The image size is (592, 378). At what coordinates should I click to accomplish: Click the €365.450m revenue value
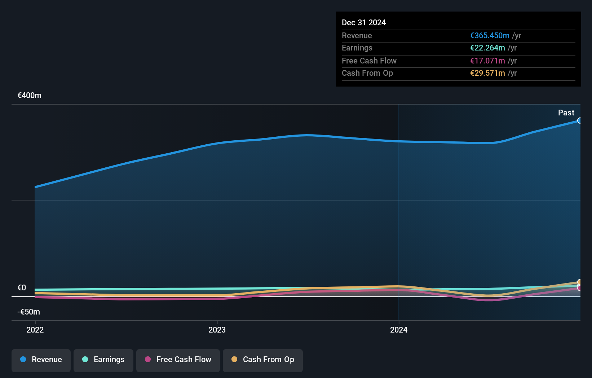[490, 35]
